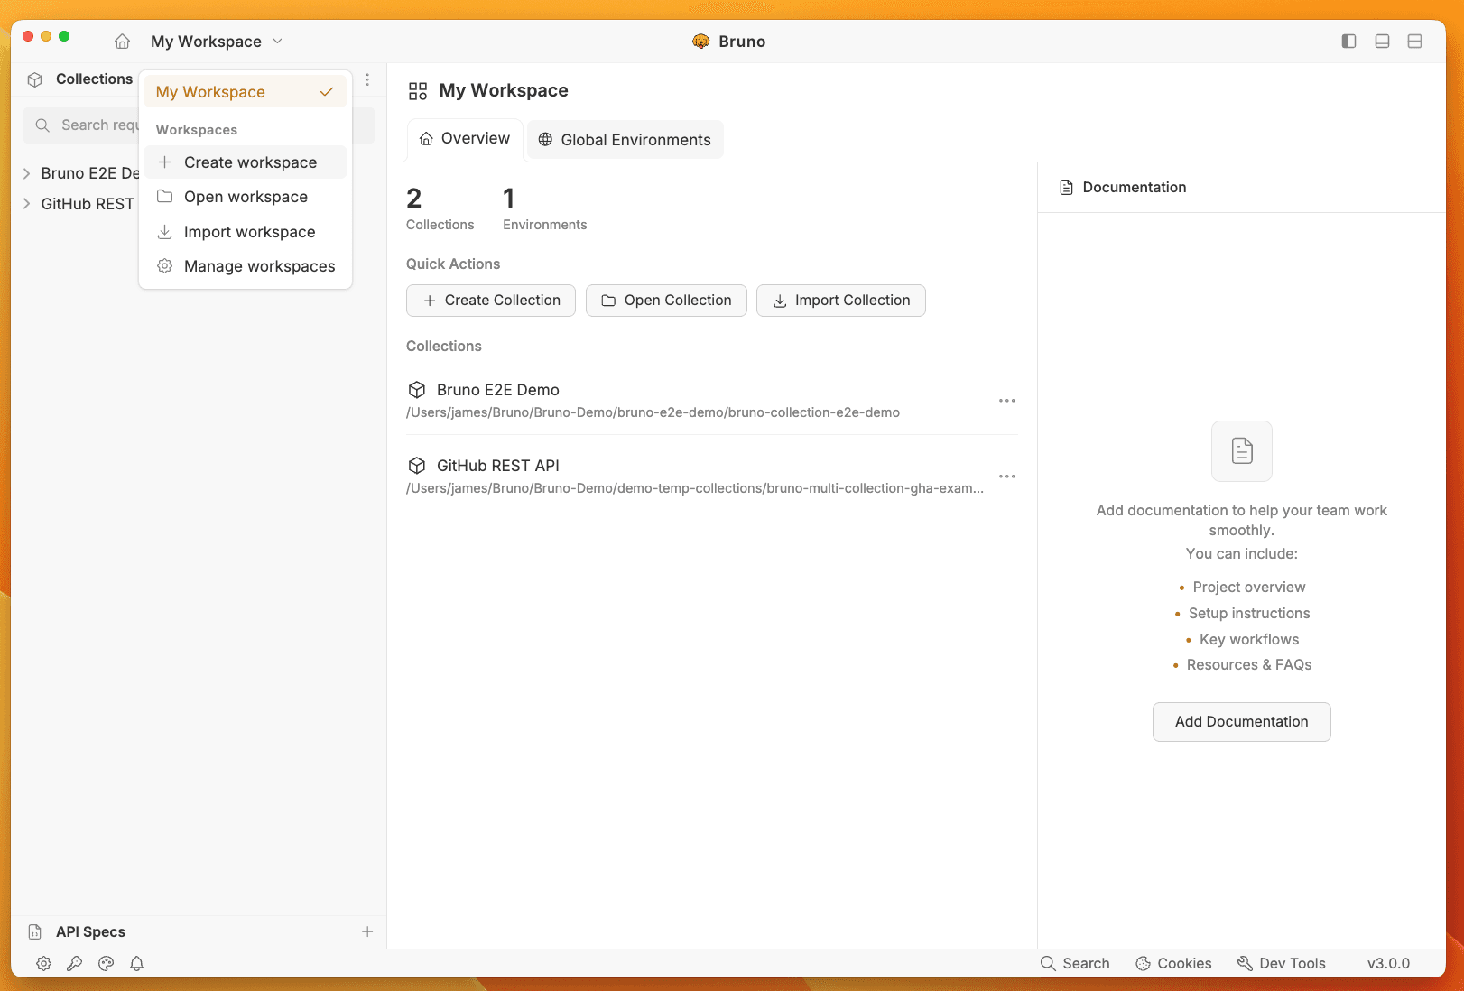Expand the GitHub REST API collection
This screenshot has height=991, width=1464.
[27, 203]
